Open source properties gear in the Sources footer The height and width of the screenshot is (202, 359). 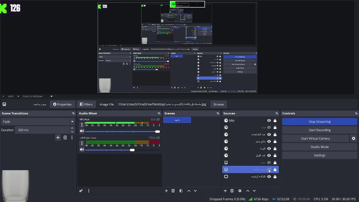coord(240,191)
